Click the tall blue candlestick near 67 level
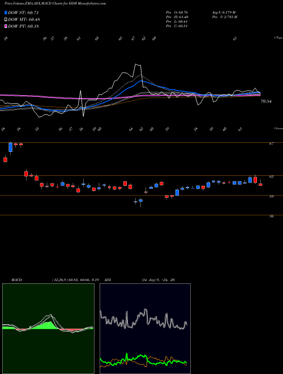Viewport: 283px width, 374px height. (x=11, y=147)
